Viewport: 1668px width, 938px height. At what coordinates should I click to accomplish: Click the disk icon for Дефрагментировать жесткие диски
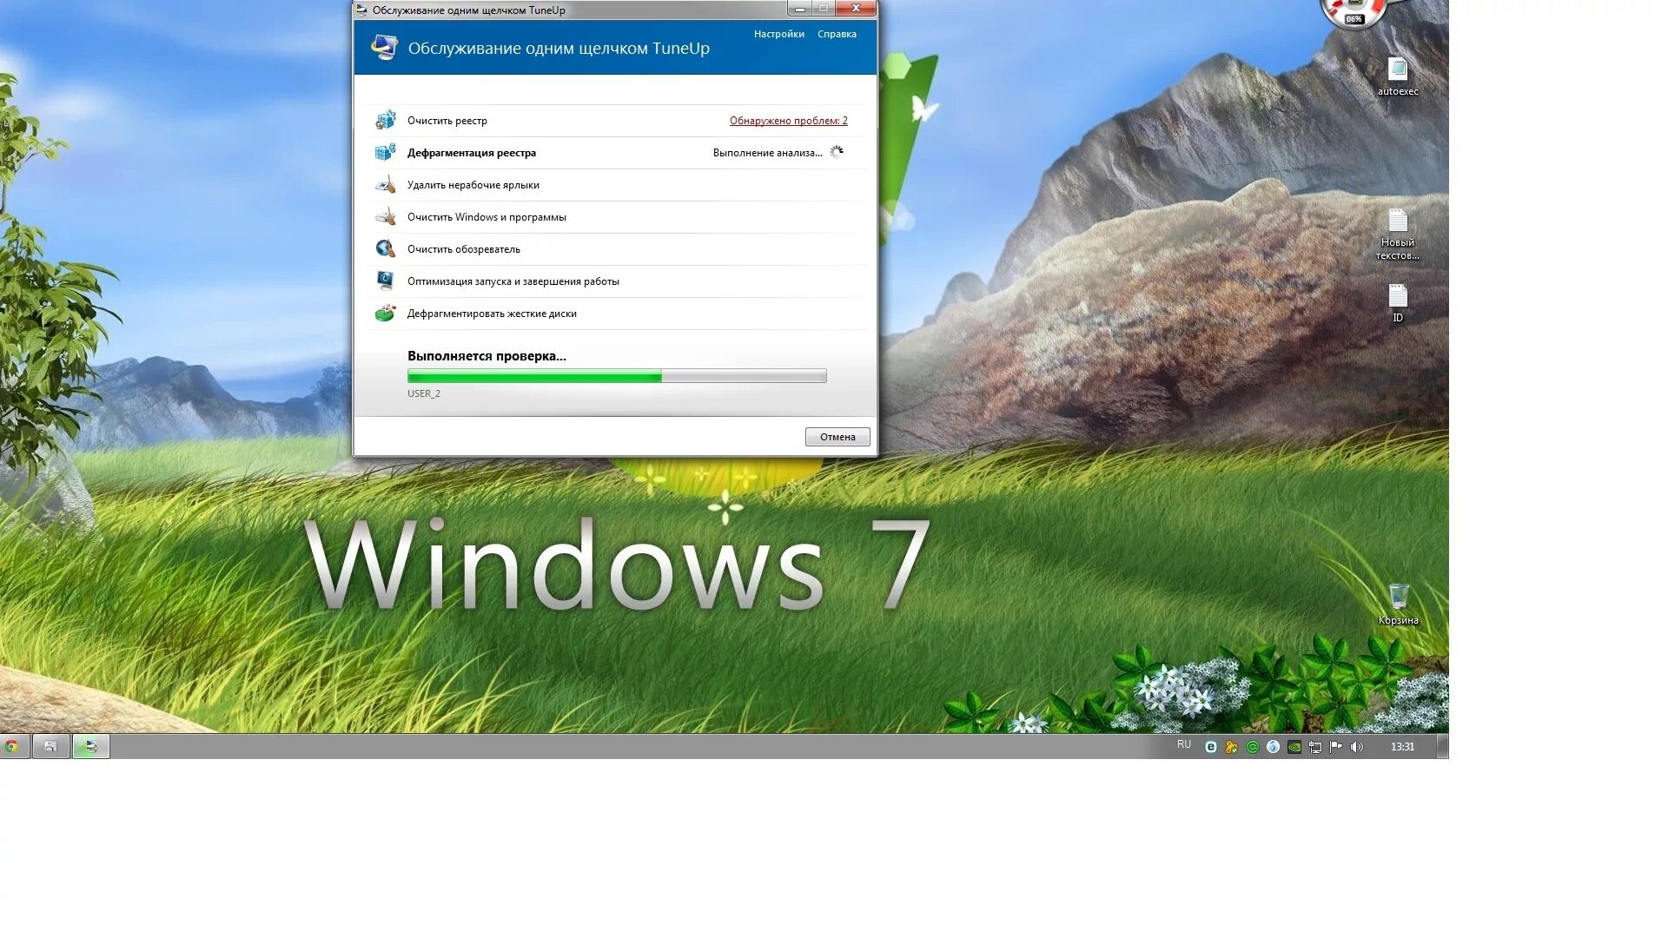(385, 313)
